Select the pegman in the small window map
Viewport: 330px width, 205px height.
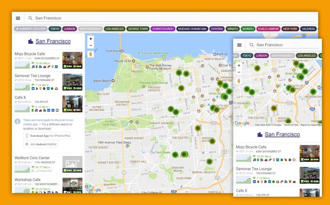239,81
